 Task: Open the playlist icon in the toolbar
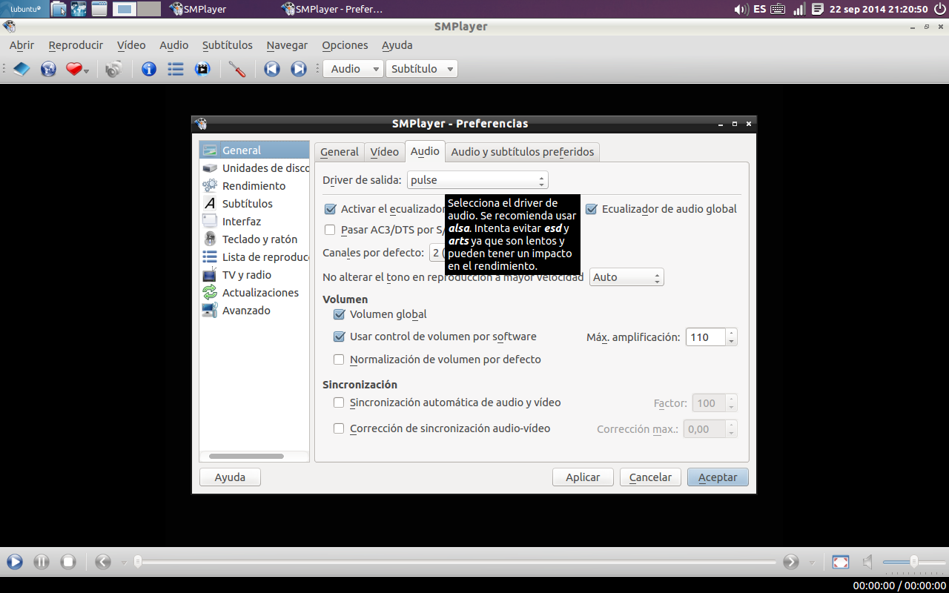pos(176,68)
